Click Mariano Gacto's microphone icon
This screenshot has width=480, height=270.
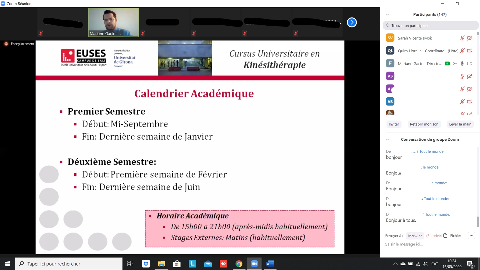click(x=462, y=63)
